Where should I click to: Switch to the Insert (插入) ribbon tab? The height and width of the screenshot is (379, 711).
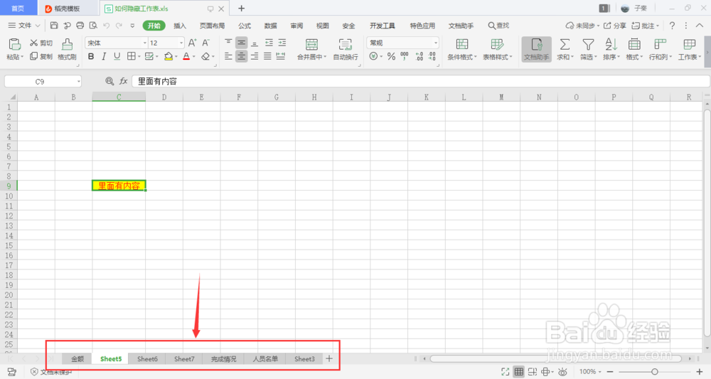[180, 26]
